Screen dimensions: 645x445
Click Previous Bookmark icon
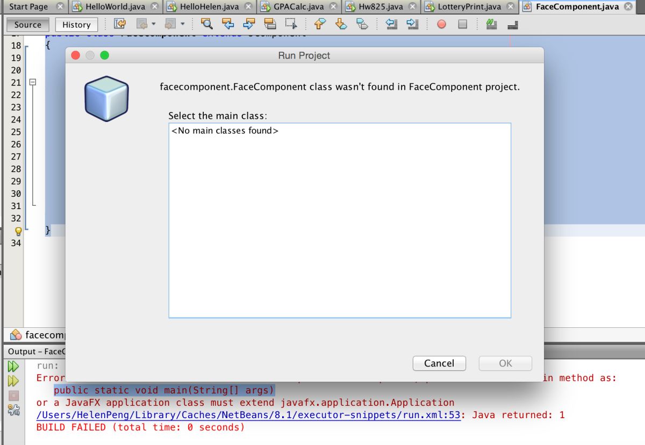(320, 24)
